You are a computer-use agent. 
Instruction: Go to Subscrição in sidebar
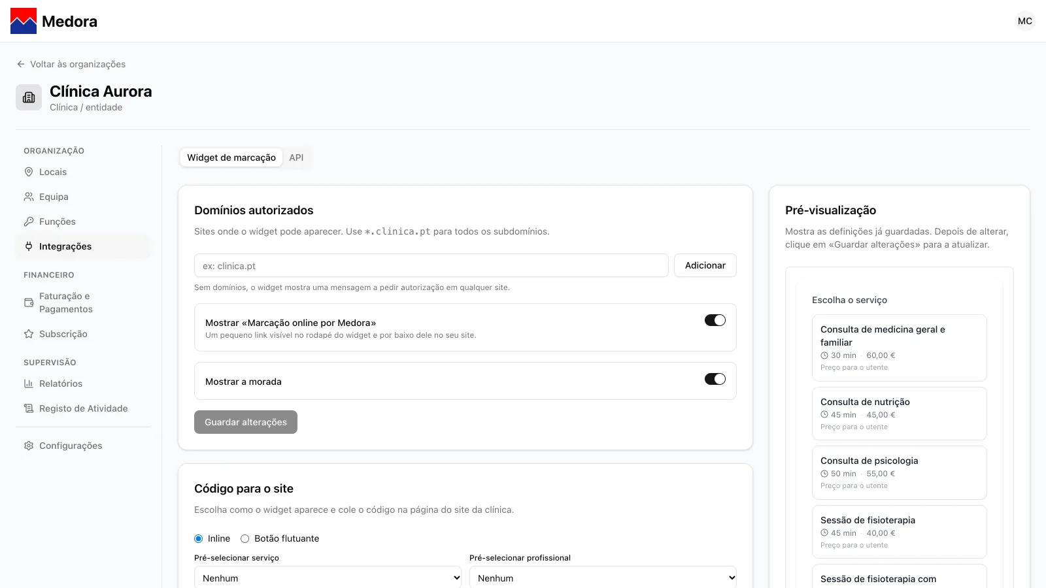pos(83,334)
